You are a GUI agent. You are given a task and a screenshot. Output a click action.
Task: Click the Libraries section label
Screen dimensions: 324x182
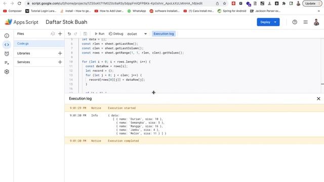[x=24, y=53]
